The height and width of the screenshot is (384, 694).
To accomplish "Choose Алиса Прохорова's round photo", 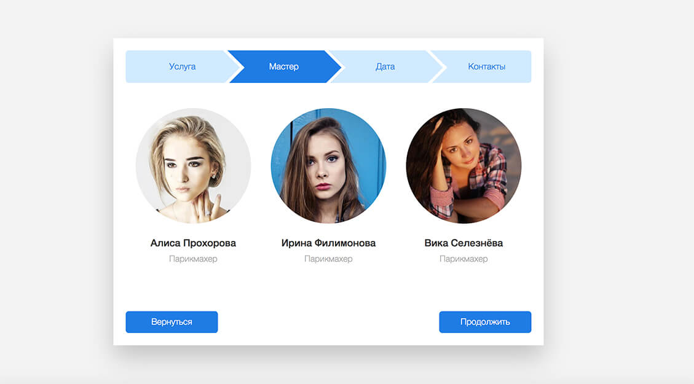I will coord(193,165).
